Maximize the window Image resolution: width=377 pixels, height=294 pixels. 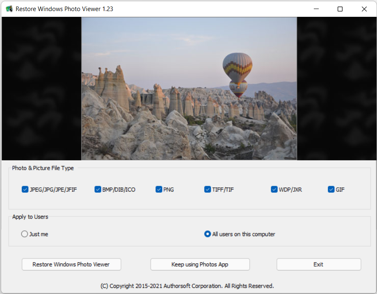pyautogui.click(x=340, y=9)
